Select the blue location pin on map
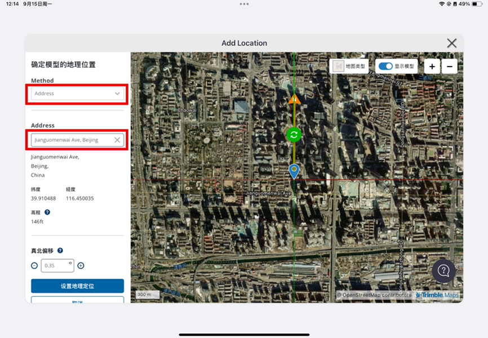This screenshot has width=488, height=338. [294, 170]
